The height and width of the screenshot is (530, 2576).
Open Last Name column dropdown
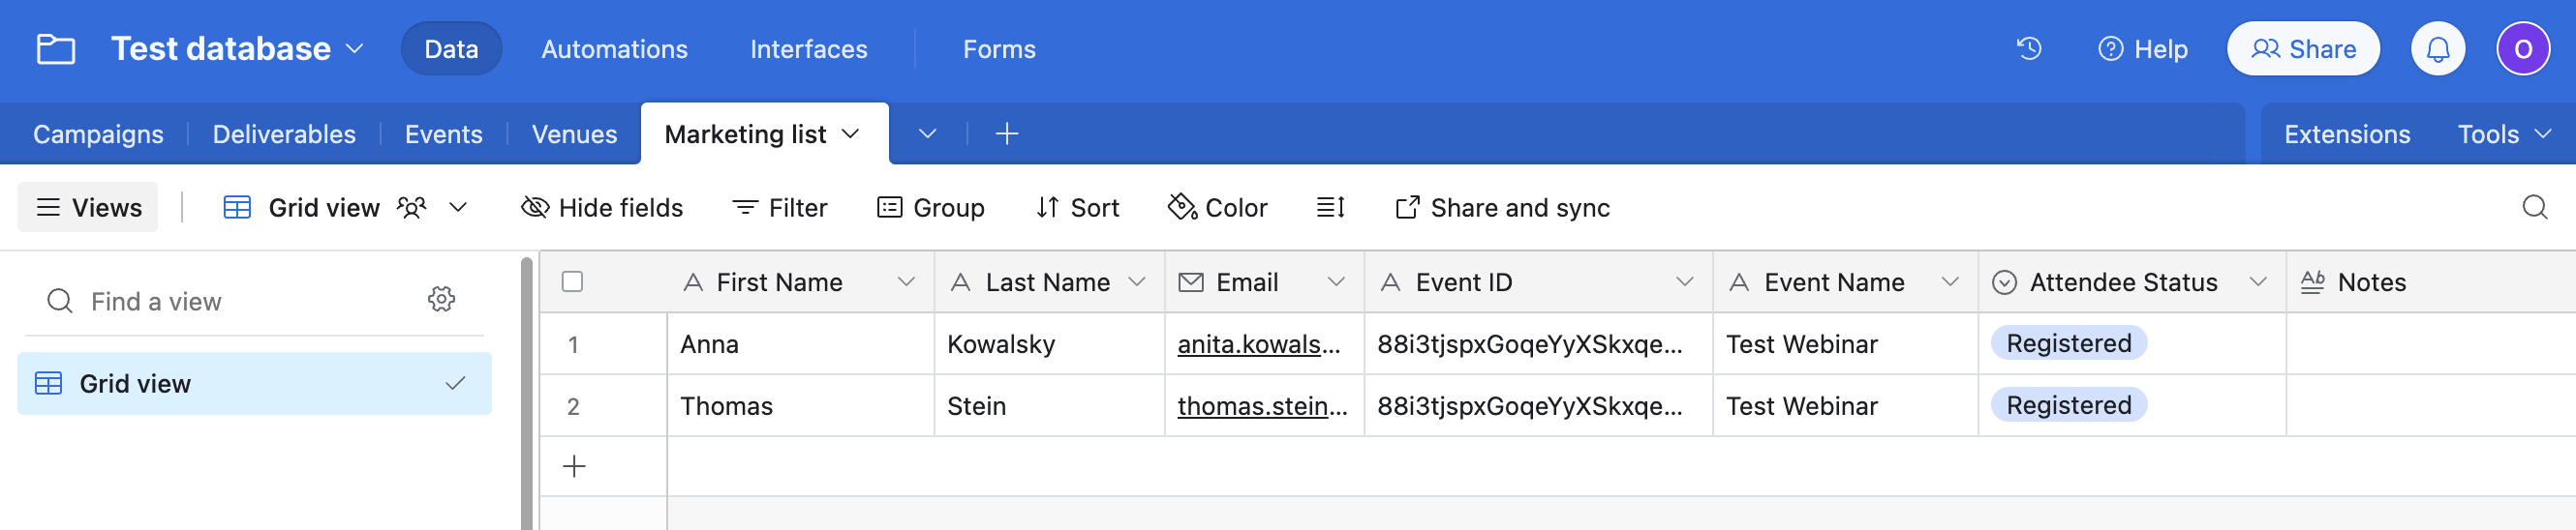point(1136,282)
